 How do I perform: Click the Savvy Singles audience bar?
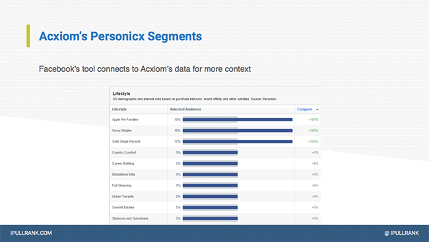point(238,131)
